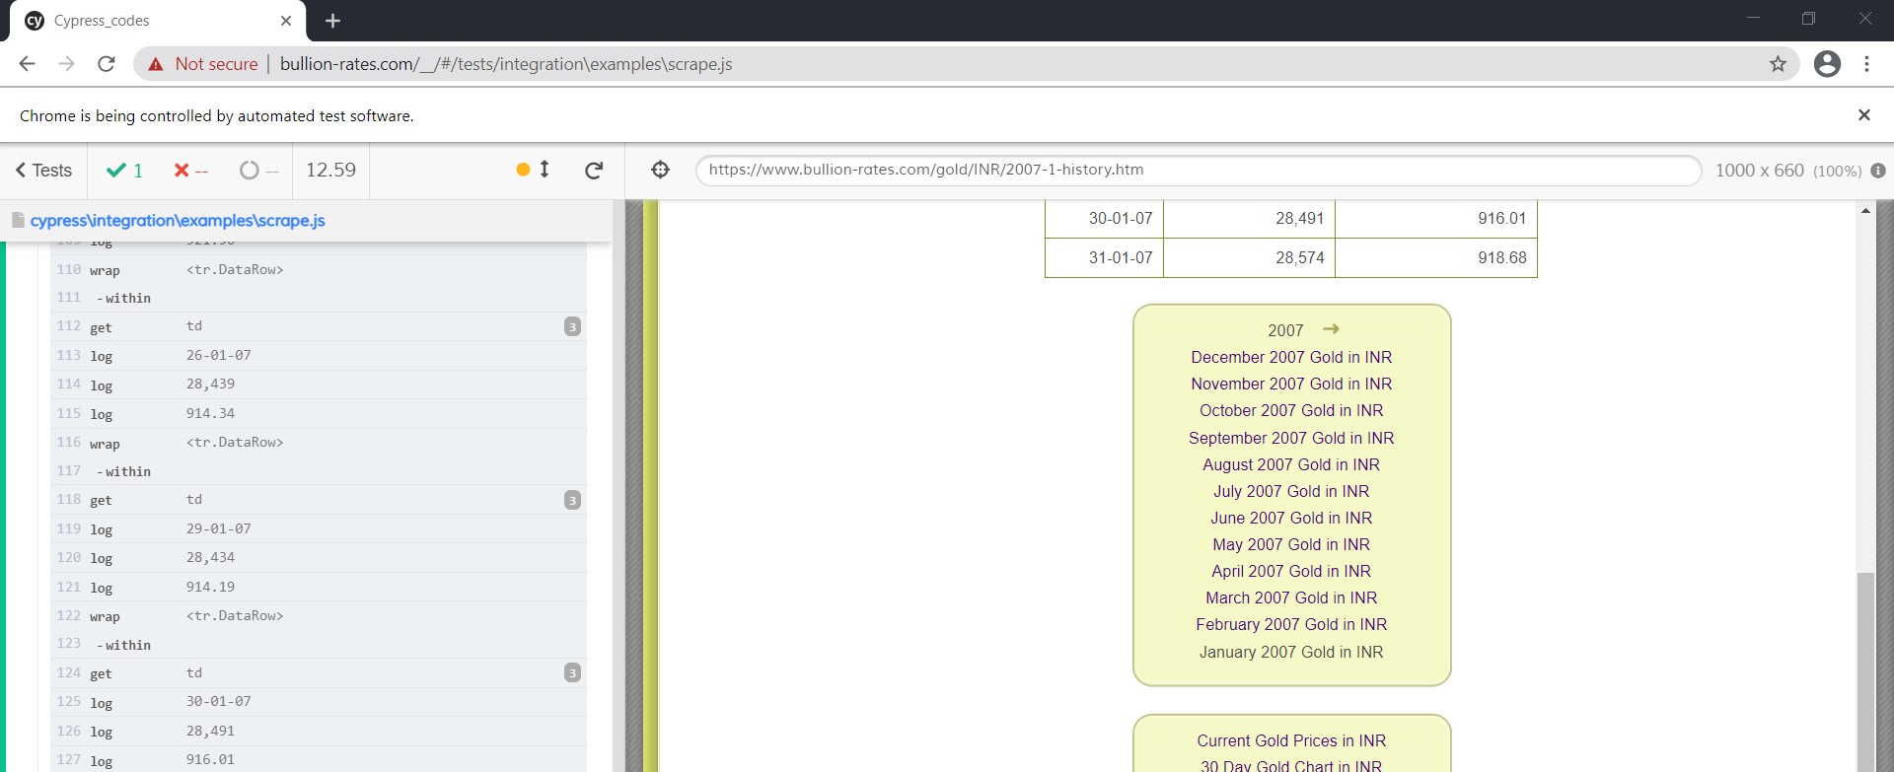Screen dimensions: 1894x772
Task: Click the browser address bar URL
Action: tap(506, 64)
